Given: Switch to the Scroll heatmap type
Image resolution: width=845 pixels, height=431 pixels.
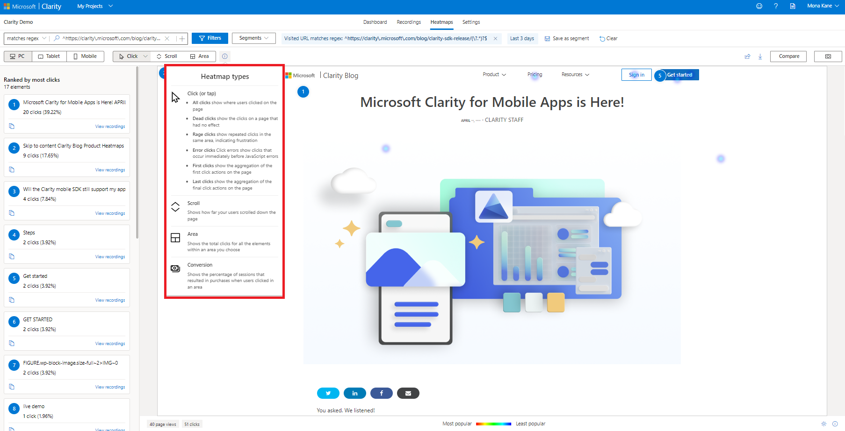Looking at the screenshot, I should coord(167,56).
